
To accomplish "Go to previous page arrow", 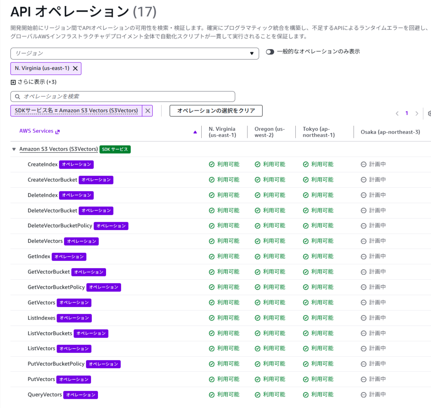I will tap(397, 113).
